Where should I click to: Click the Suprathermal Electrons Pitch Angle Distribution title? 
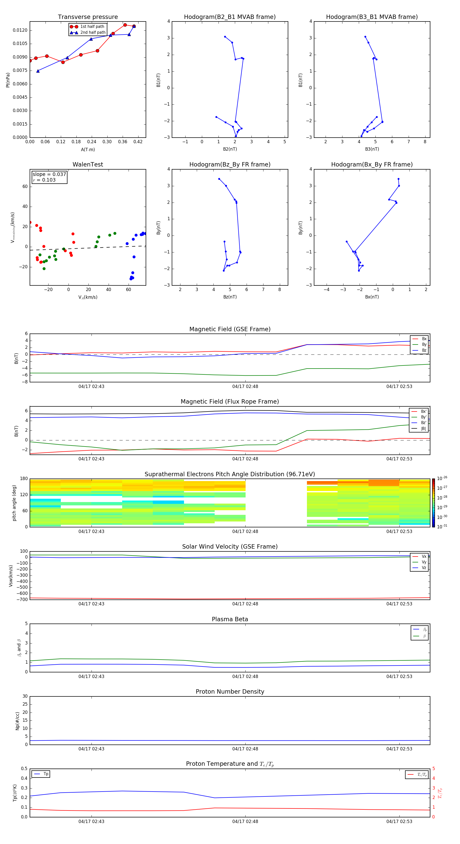230,474
